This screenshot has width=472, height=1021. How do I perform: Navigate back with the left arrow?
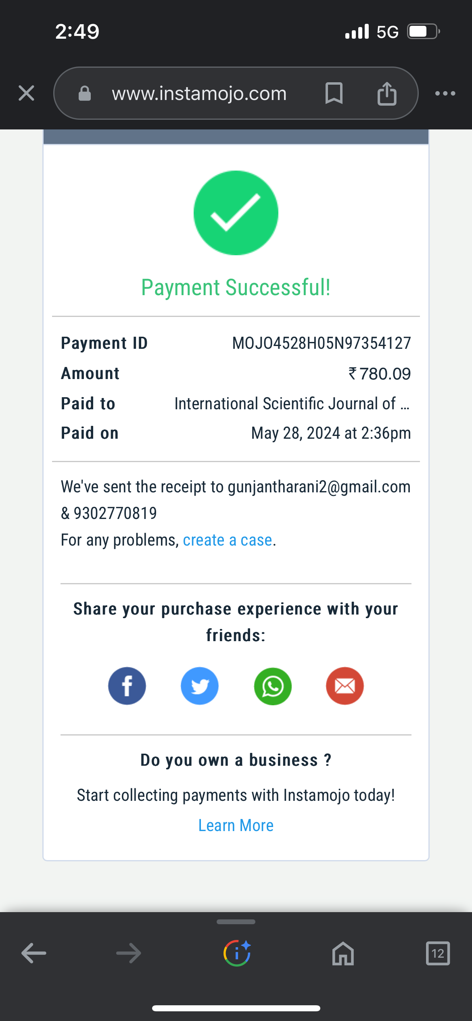point(34,953)
